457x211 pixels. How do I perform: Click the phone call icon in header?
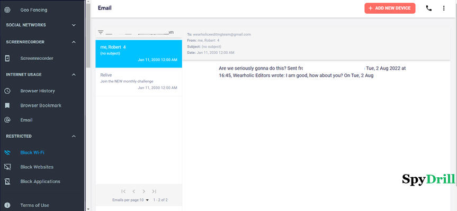click(429, 8)
